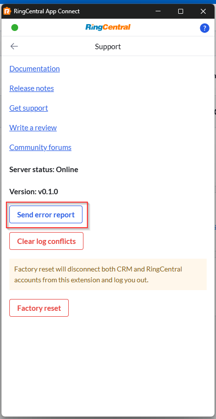Click the Send error report button

46,214
